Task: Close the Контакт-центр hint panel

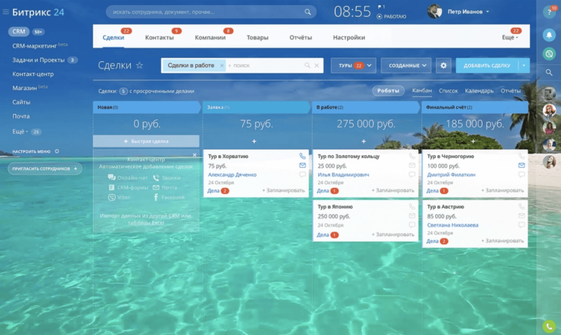Action: 194,155
